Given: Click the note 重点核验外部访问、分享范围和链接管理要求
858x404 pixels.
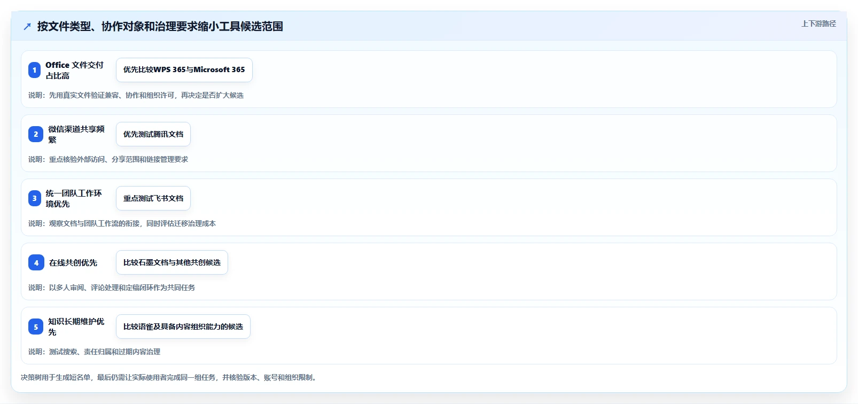Looking at the screenshot, I should coord(119,159).
